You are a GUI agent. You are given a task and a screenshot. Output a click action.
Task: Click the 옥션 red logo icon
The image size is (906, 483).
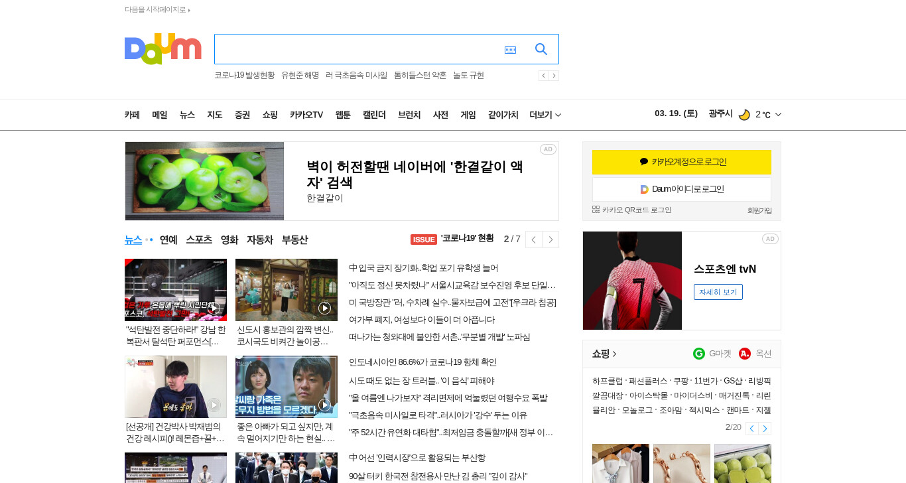[745, 354]
